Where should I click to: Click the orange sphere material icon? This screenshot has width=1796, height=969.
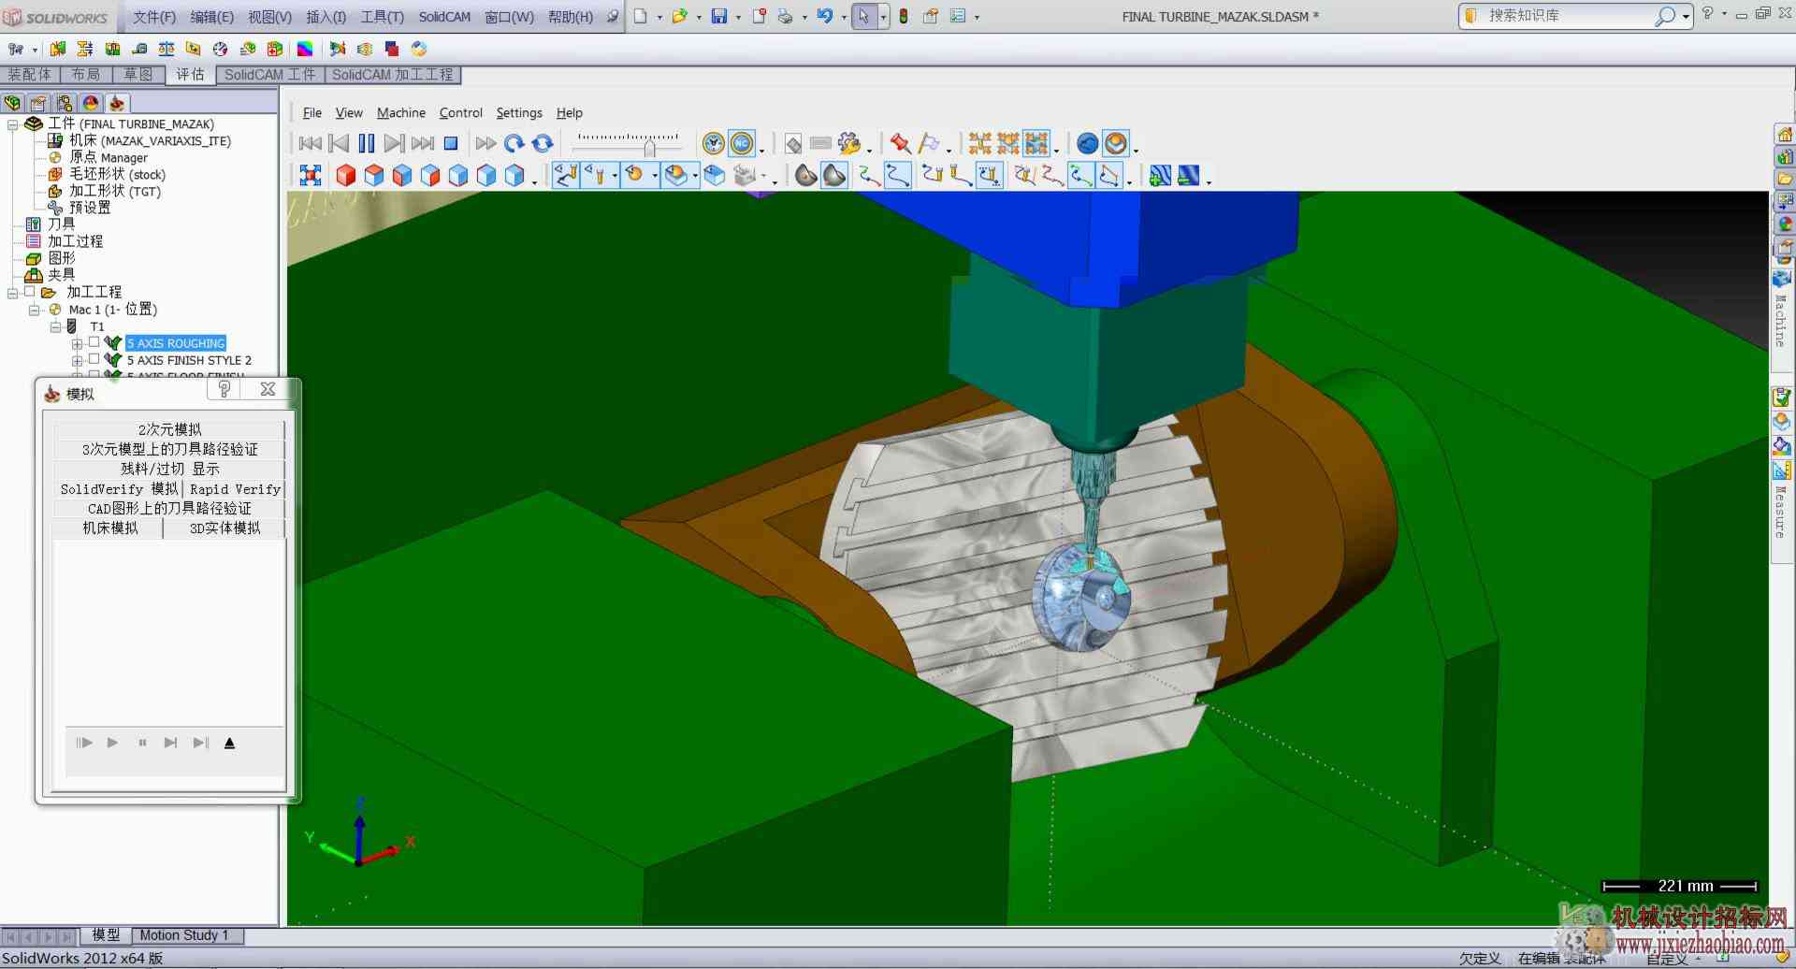pyautogui.click(x=1116, y=143)
